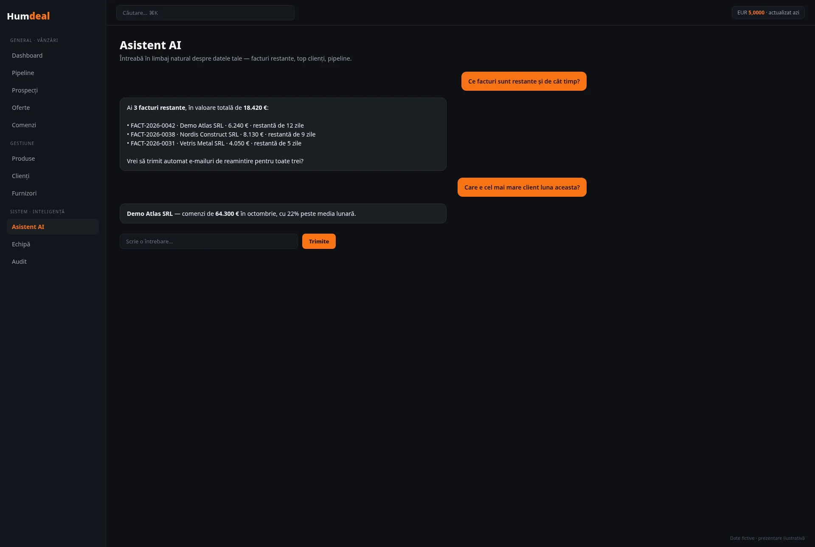Viewport: 815px width, 547px height.
Task: Open the Clienți page
Action: point(53,176)
